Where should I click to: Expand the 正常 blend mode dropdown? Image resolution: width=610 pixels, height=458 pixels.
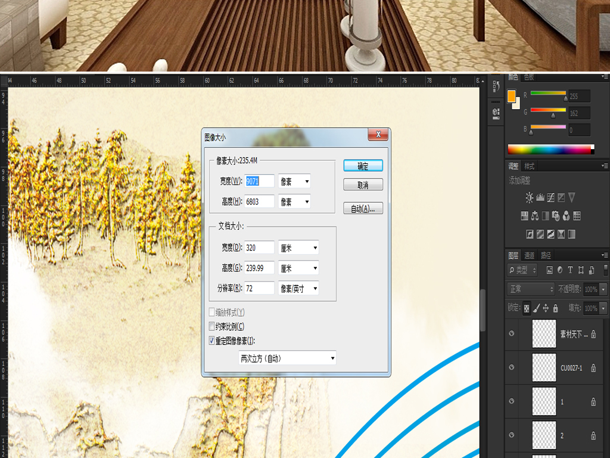click(531, 289)
